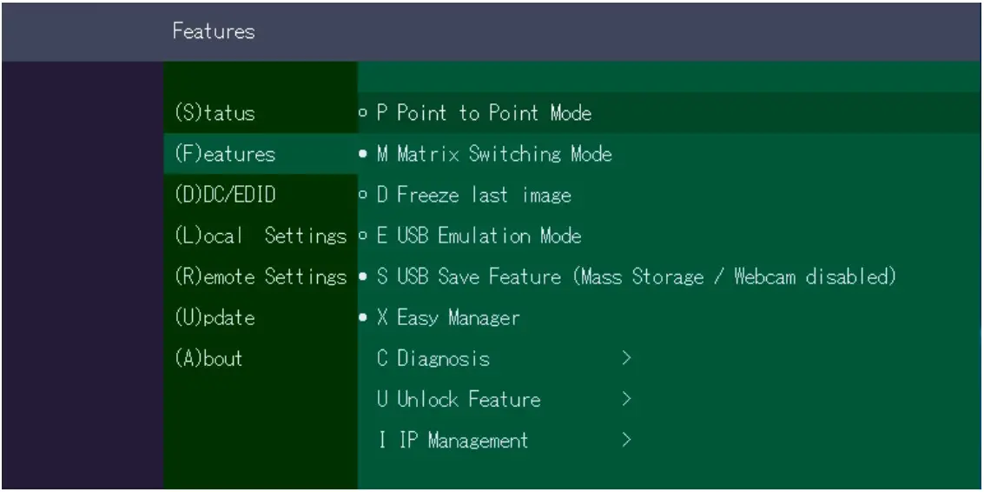Screen dimensions: 984x492
Task: Expand IP Management submenu arrow
Action: coord(625,441)
